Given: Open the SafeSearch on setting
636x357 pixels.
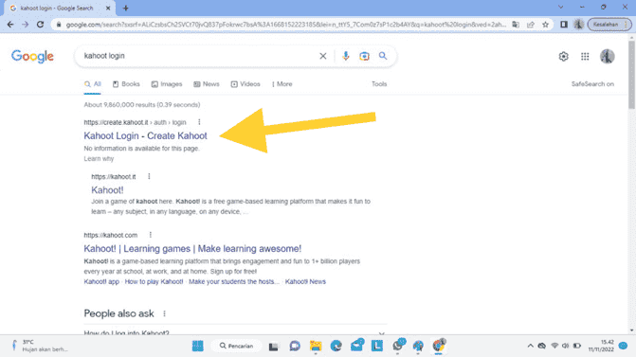Looking at the screenshot, I should [x=592, y=84].
